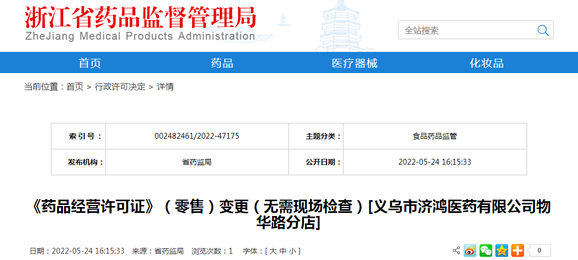This screenshot has height=260, width=578.
Task: Open the 首页 navigation tab
Action: [x=89, y=63]
